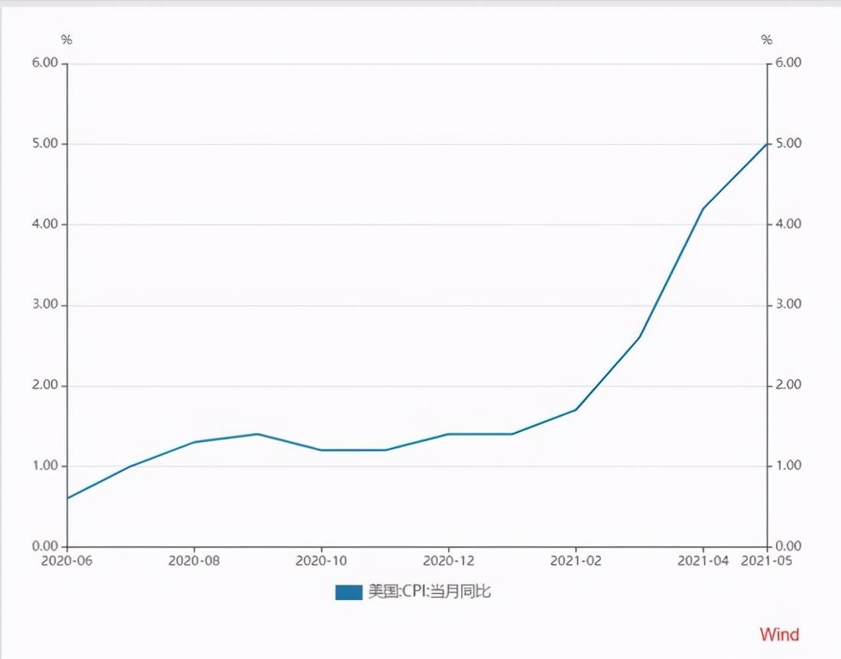Image resolution: width=841 pixels, height=659 pixels.
Task: Click the 2020-12 date label
Action: pyautogui.click(x=448, y=561)
